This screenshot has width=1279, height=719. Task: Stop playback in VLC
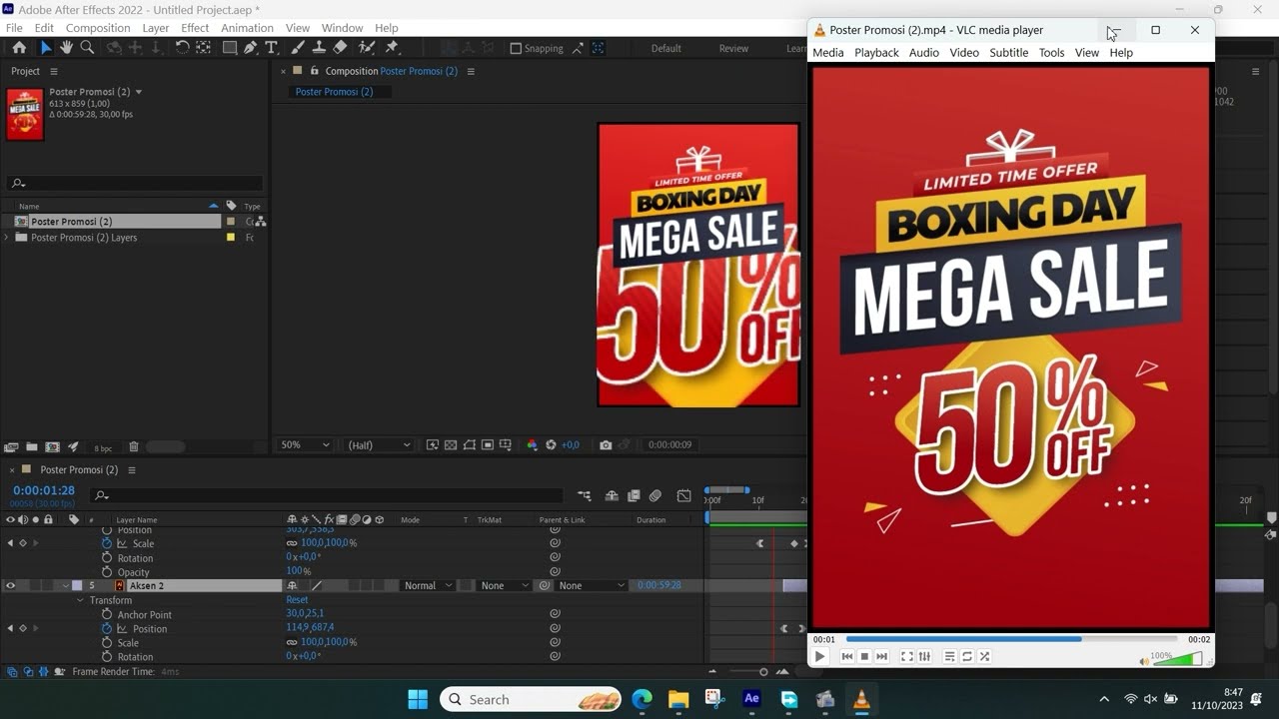pos(864,656)
